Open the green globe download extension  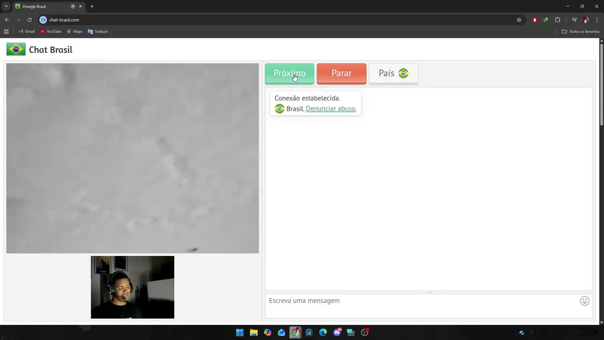[x=546, y=20]
